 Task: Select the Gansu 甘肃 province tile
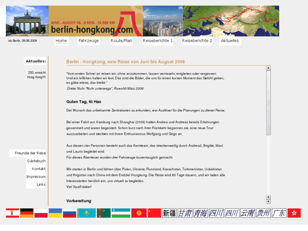(185, 213)
